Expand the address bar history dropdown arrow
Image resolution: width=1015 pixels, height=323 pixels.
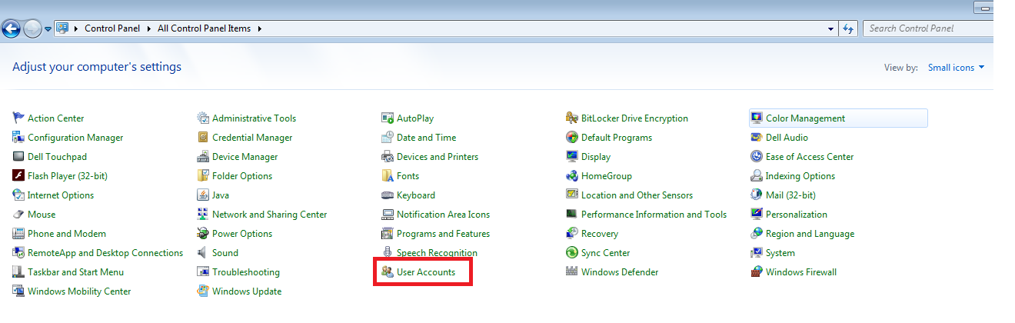(x=831, y=28)
